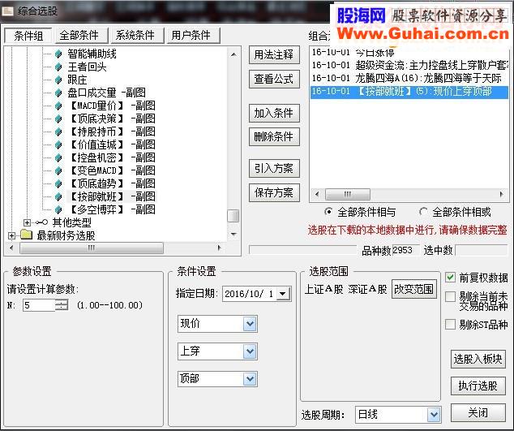Click the 查看公式 button
The height and width of the screenshot is (431, 514).
[x=274, y=79]
